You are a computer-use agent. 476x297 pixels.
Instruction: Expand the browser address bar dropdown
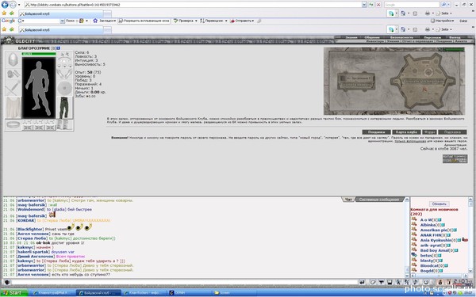(364, 5)
